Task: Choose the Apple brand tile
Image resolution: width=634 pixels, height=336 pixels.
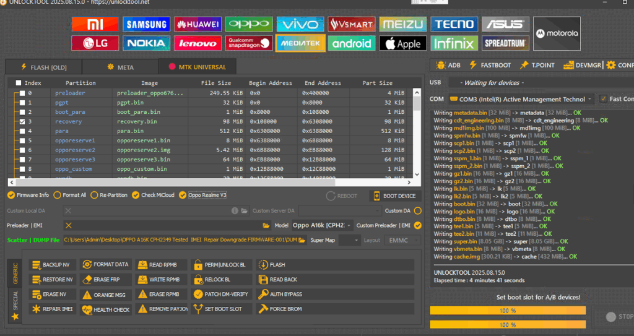Action: pos(403,43)
